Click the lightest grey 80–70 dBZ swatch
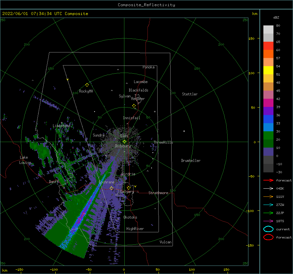This screenshot has height=274, width=293. point(268,30)
